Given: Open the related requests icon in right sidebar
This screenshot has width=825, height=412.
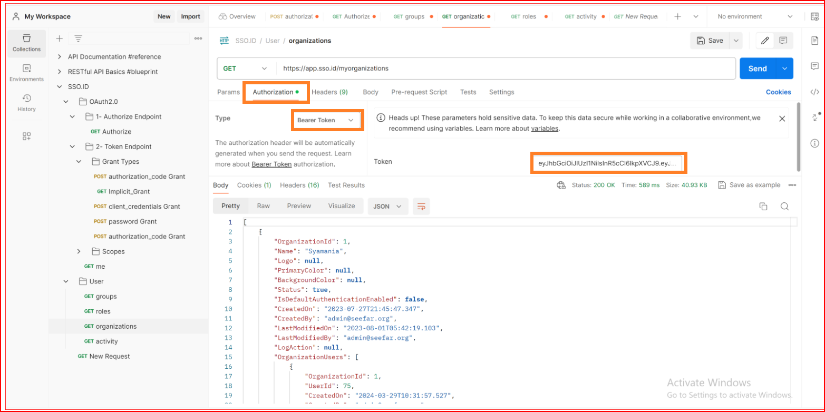Looking at the screenshot, I should [x=814, y=117].
